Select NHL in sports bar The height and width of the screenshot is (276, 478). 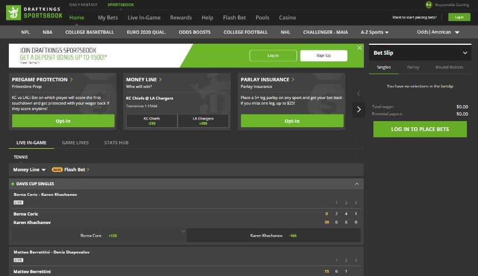[x=285, y=32]
